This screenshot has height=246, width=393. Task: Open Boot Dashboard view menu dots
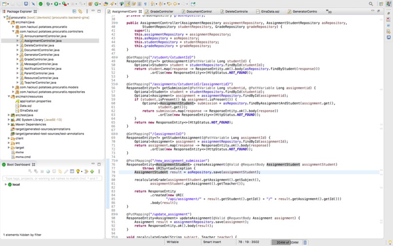(x=99, y=171)
